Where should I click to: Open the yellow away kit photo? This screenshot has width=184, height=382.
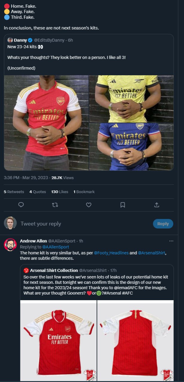tap(131, 99)
